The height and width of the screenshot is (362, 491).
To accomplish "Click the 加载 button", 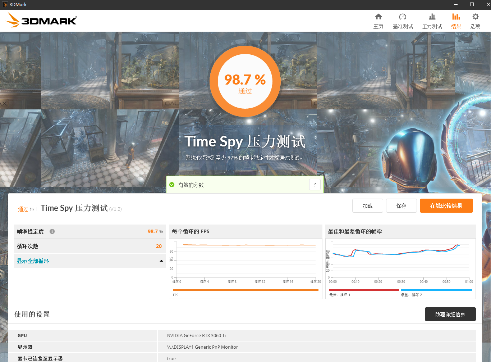I will (x=367, y=206).
